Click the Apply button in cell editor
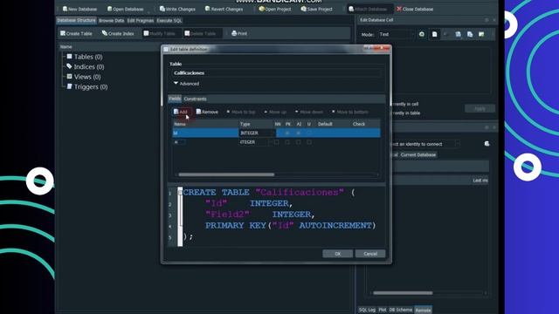The image size is (559, 314). pyautogui.click(x=480, y=108)
